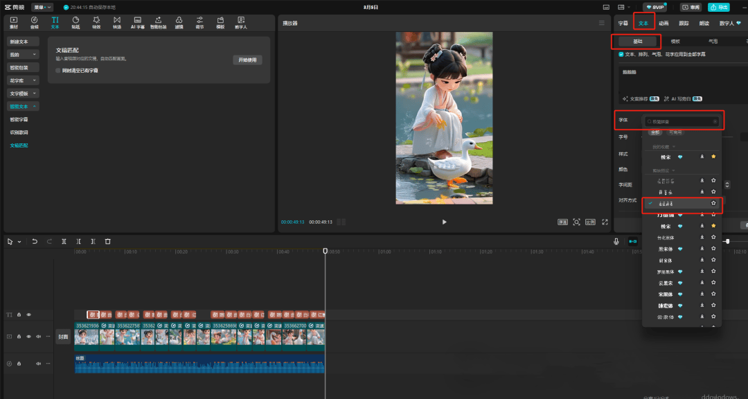The image size is (748, 399).
Task: Click the undo arrow in timeline toolbar
Action: (35, 241)
